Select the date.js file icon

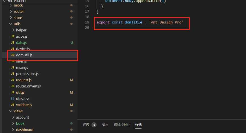click(x=13, y=43)
